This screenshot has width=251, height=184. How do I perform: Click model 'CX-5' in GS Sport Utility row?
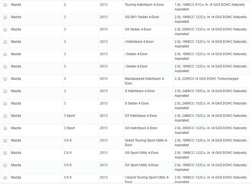click(68, 153)
